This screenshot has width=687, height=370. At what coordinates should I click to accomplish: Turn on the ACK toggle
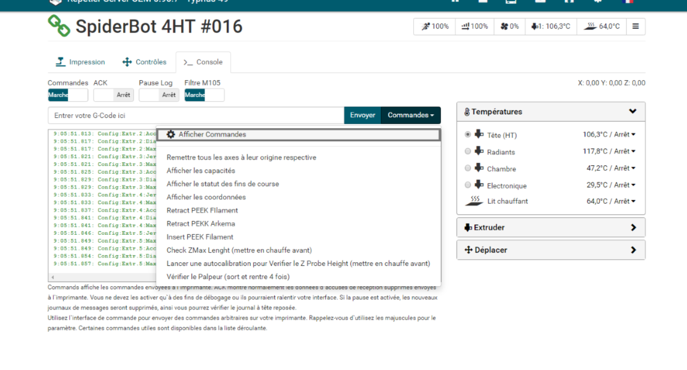pos(113,95)
